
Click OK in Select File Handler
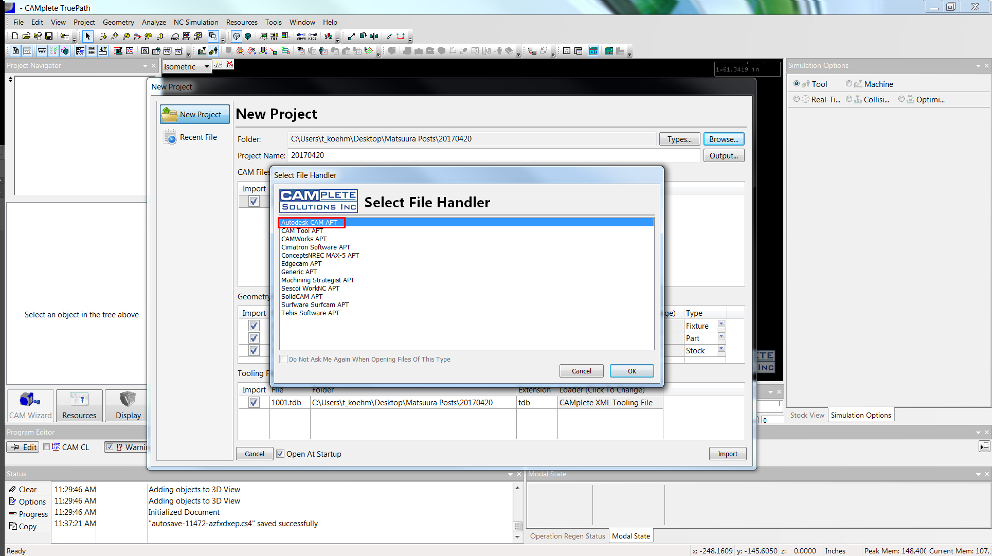(x=632, y=371)
